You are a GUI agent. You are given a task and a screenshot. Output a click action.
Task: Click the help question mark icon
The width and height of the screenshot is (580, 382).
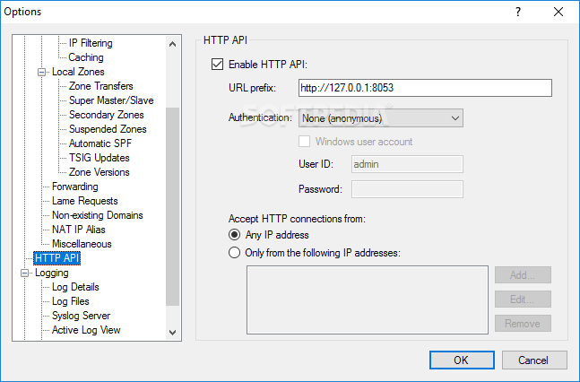tap(518, 12)
